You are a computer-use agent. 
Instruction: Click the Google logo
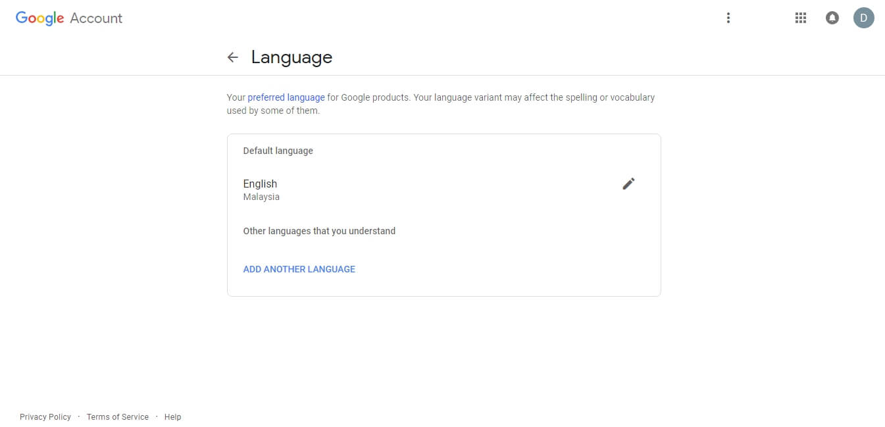pyautogui.click(x=39, y=18)
